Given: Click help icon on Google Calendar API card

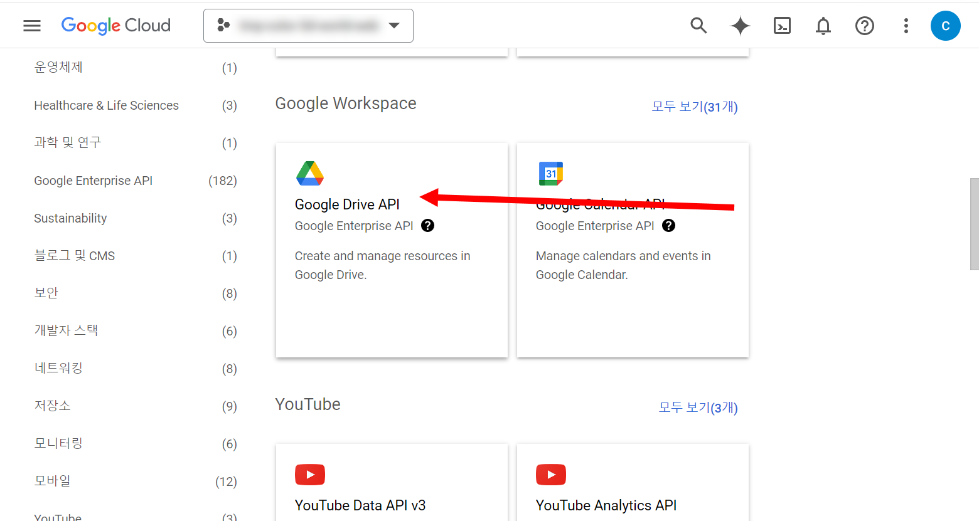Looking at the screenshot, I should pyautogui.click(x=668, y=226).
